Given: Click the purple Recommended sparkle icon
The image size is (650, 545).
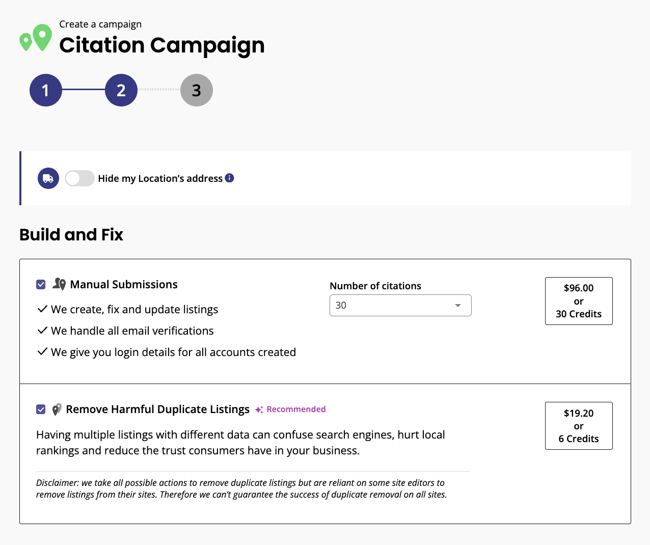Looking at the screenshot, I should (x=259, y=410).
